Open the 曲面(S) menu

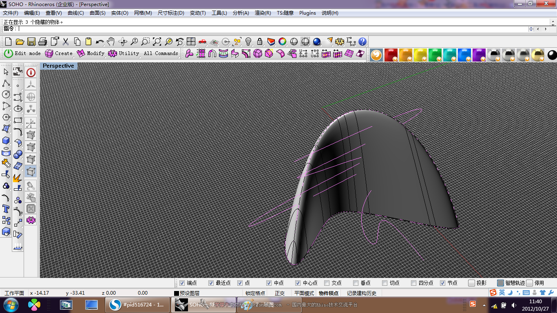(x=98, y=13)
